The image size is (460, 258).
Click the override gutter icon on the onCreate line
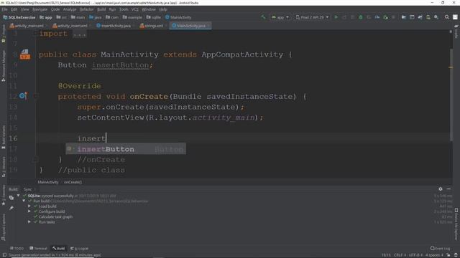click(x=23, y=95)
